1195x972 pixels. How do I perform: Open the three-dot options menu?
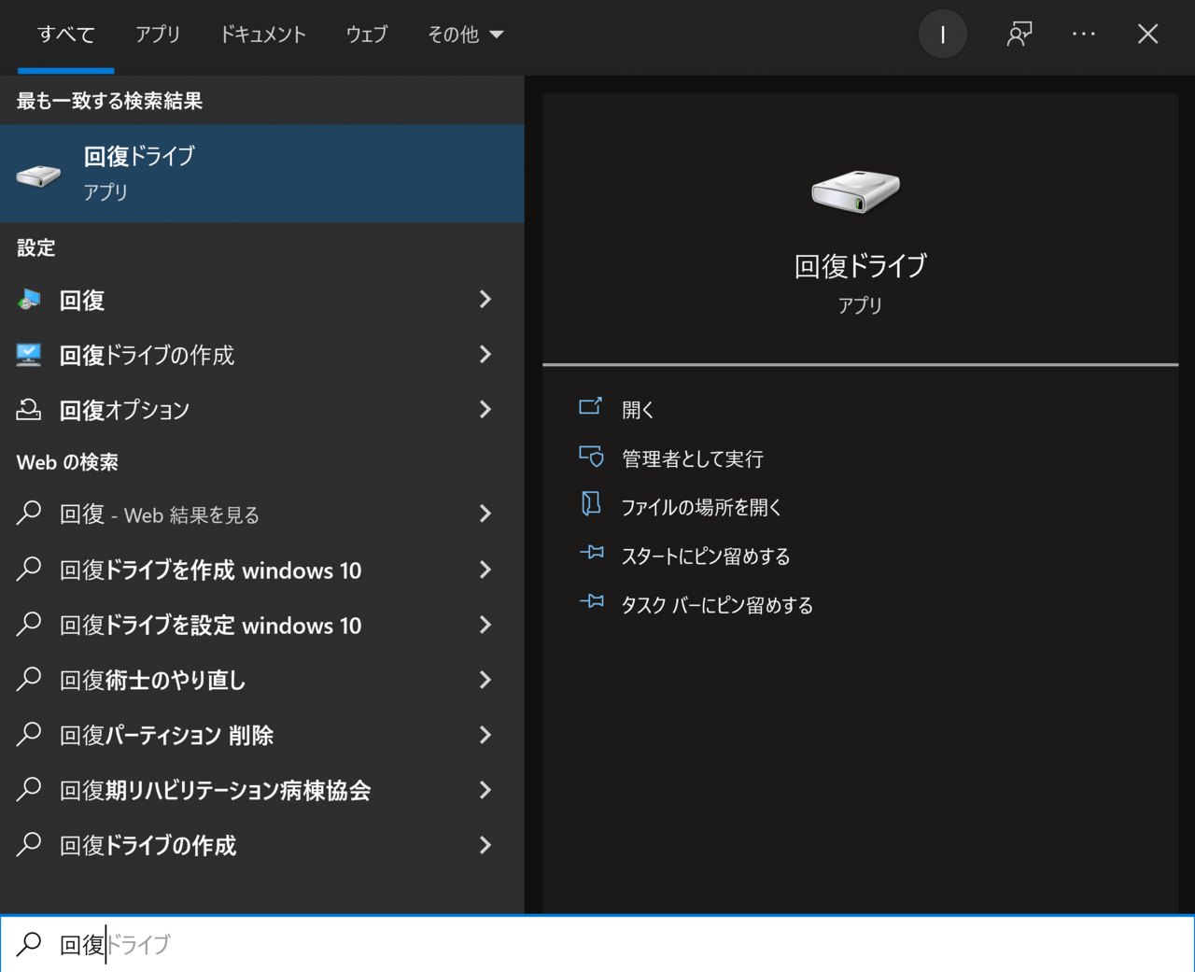click(x=1083, y=35)
